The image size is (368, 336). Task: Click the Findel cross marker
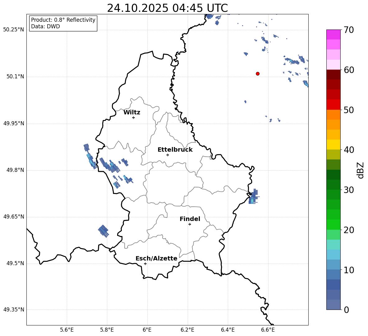click(190, 224)
